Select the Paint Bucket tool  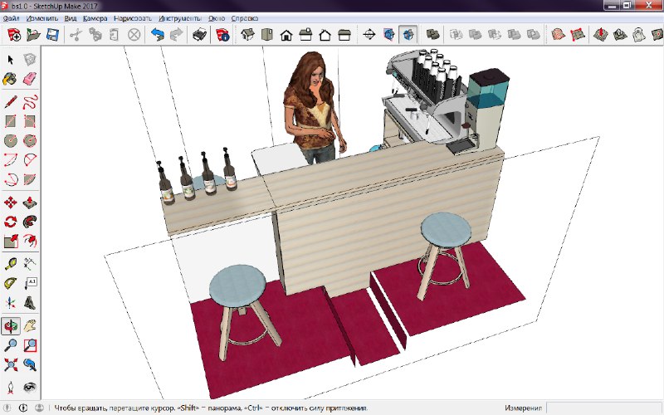11,80
